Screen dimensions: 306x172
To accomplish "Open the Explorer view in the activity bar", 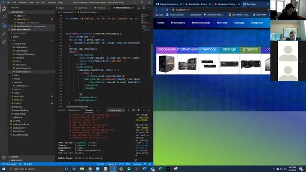I will click(4, 9).
